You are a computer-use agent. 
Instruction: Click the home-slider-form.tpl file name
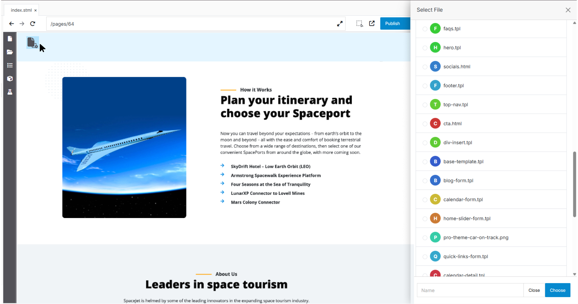[x=467, y=219]
